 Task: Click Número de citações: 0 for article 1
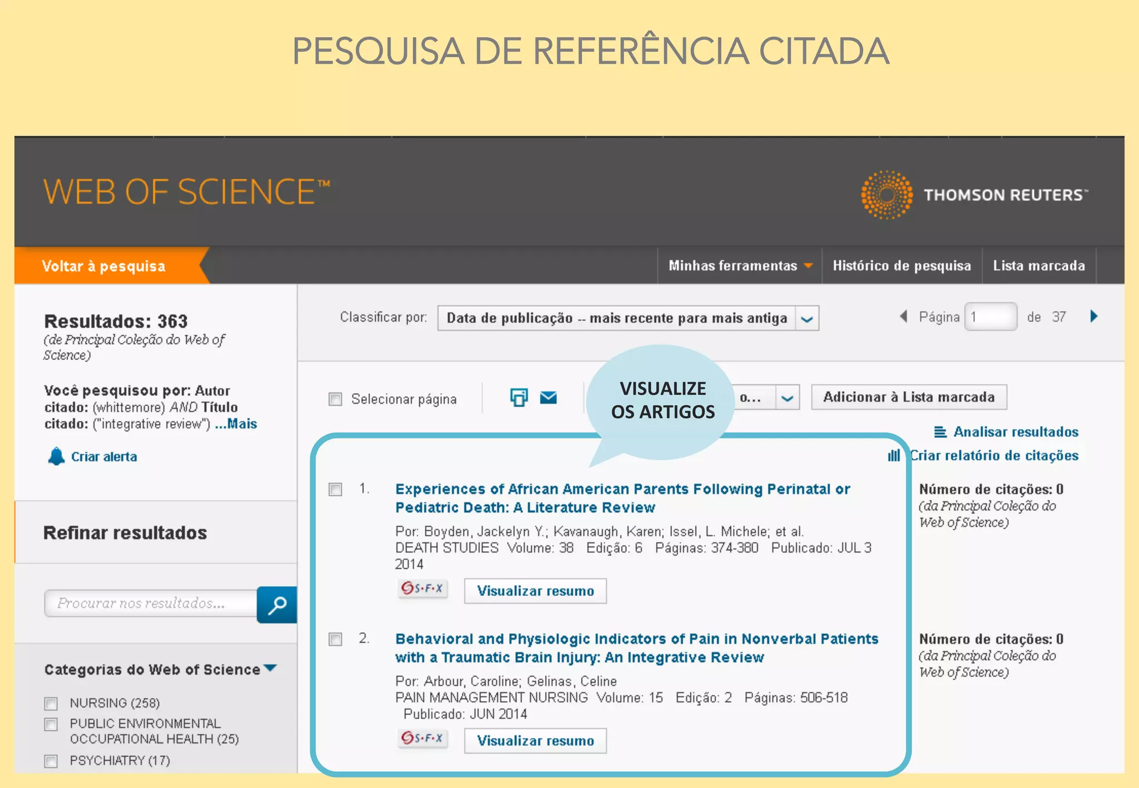pyautogui.click(x=991, y=489)
